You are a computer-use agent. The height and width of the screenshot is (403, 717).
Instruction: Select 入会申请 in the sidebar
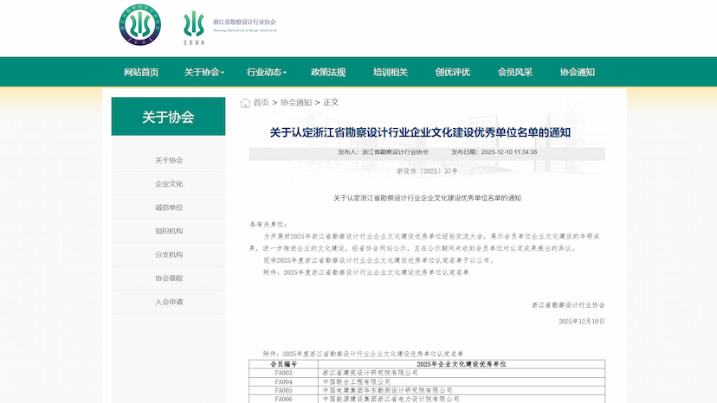coord(169,302)
